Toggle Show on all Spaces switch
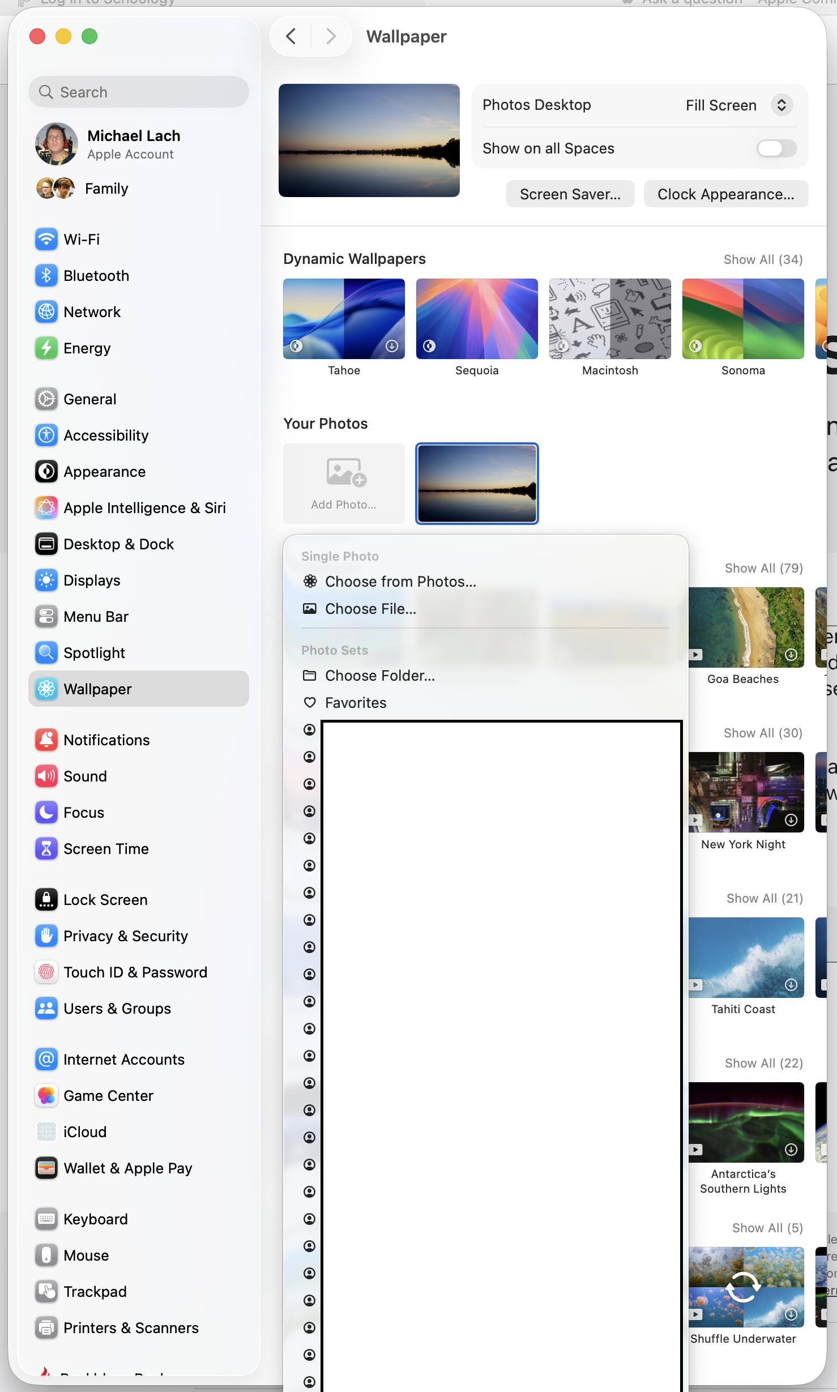This screenshot has width=837, height=1392. (x=776, y=148)
